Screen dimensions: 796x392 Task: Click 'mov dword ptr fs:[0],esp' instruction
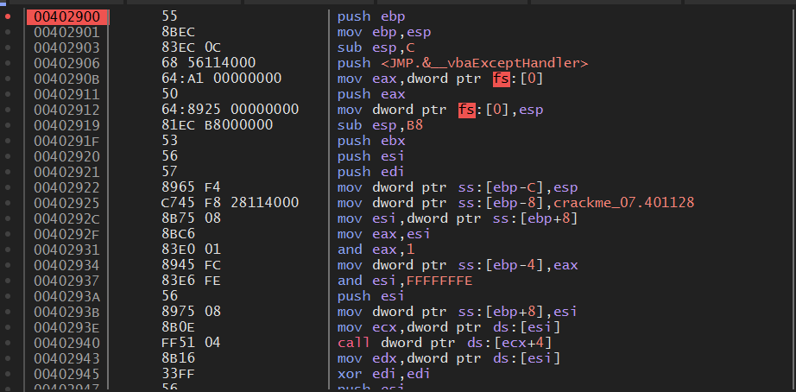[x=440, y=110]
